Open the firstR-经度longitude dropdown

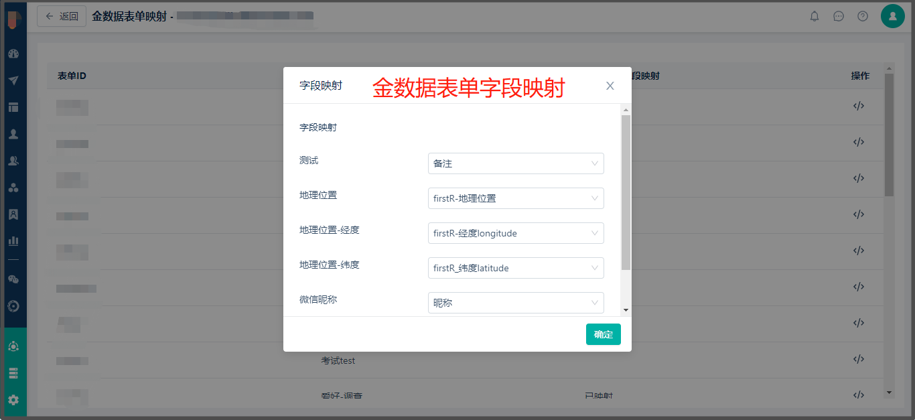[x=516, y=233]
